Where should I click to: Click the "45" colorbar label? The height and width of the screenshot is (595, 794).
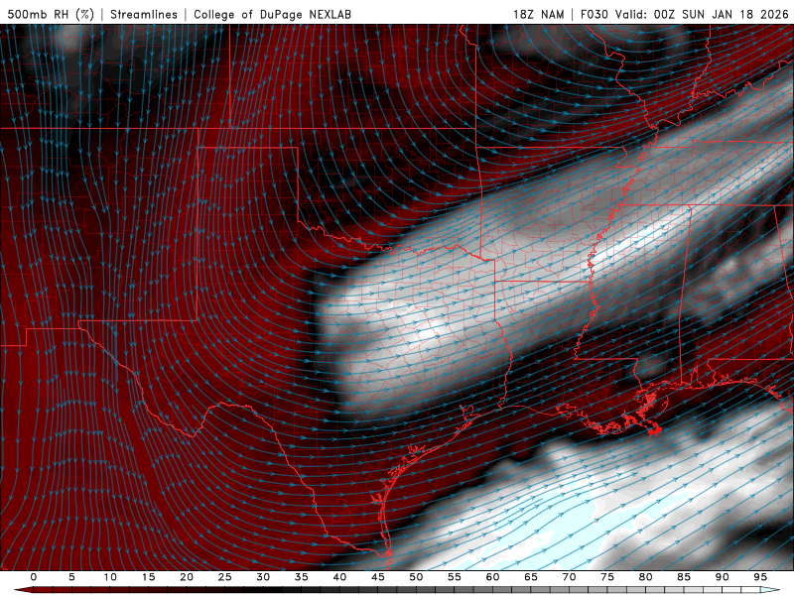[378, 577]
